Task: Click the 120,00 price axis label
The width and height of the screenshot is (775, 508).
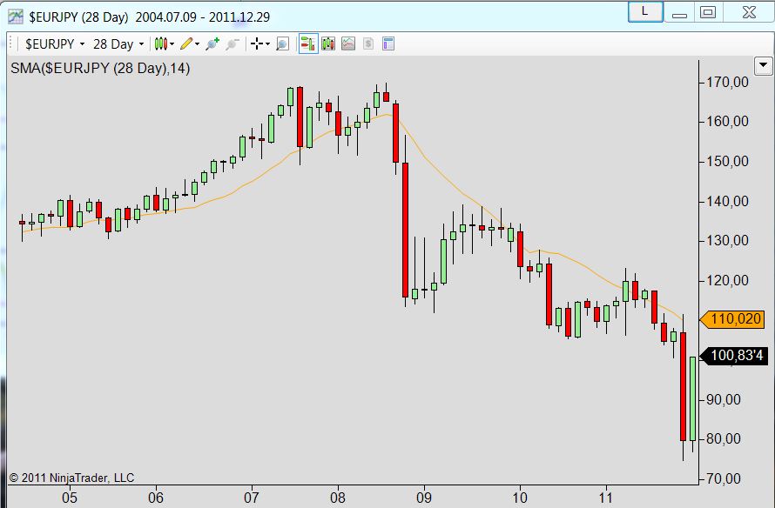Action: pyautogui.click(x=727, y=280)
